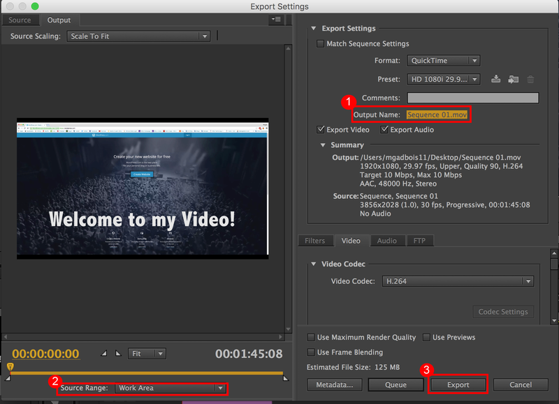559x404 pixels.
Task: Click the playhead marker on the timeline
Action: (10, 366)
